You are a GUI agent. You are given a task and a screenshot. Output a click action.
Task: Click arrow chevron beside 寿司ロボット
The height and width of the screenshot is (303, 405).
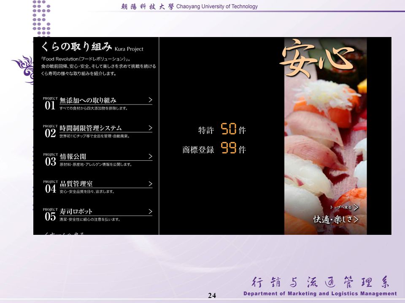click(150, 211)
